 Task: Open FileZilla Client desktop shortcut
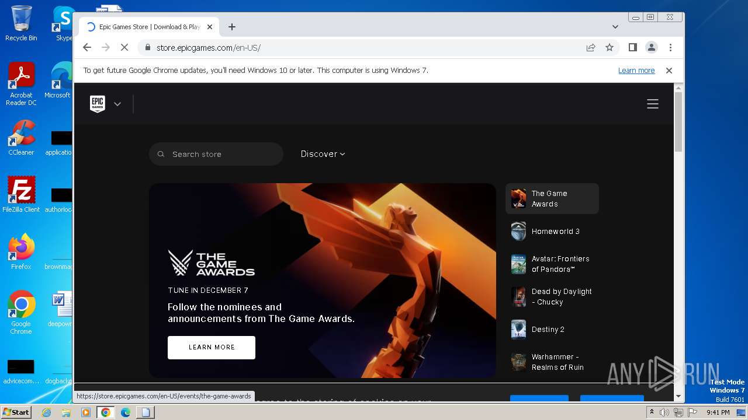[21, 195]
